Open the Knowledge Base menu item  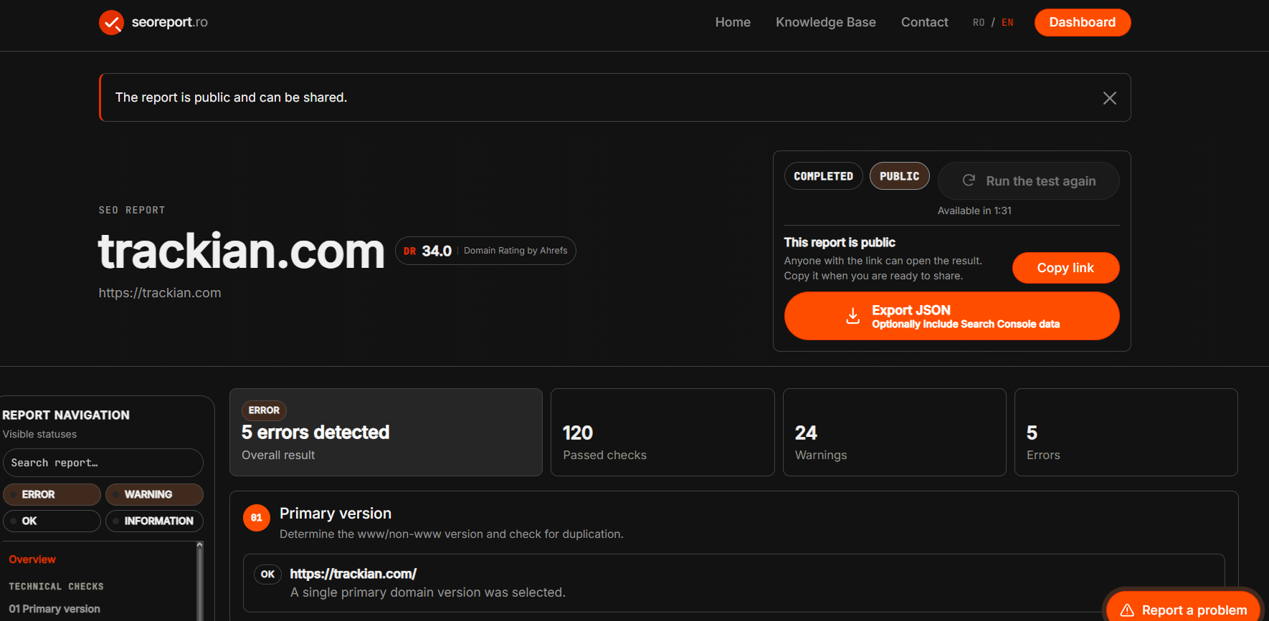826,22
